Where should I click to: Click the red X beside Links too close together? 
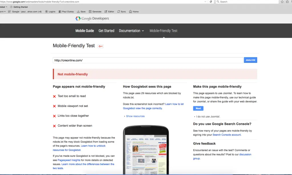pyautogui.click(x=54, y=116)
